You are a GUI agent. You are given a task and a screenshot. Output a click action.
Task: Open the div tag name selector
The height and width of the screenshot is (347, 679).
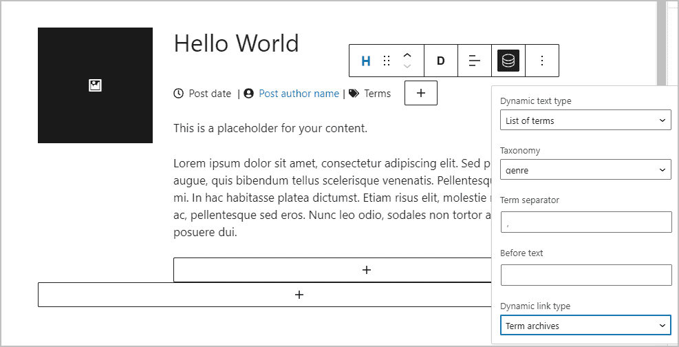pos(441,61)
